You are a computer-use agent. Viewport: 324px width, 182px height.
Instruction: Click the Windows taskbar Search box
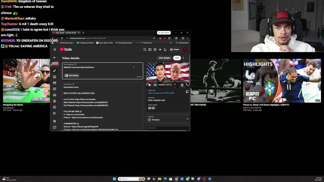132,179
